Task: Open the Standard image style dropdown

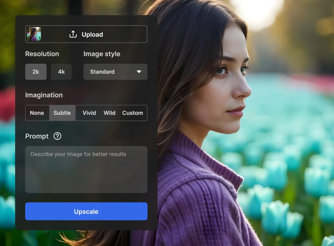Action: click(x=115, y=72)
